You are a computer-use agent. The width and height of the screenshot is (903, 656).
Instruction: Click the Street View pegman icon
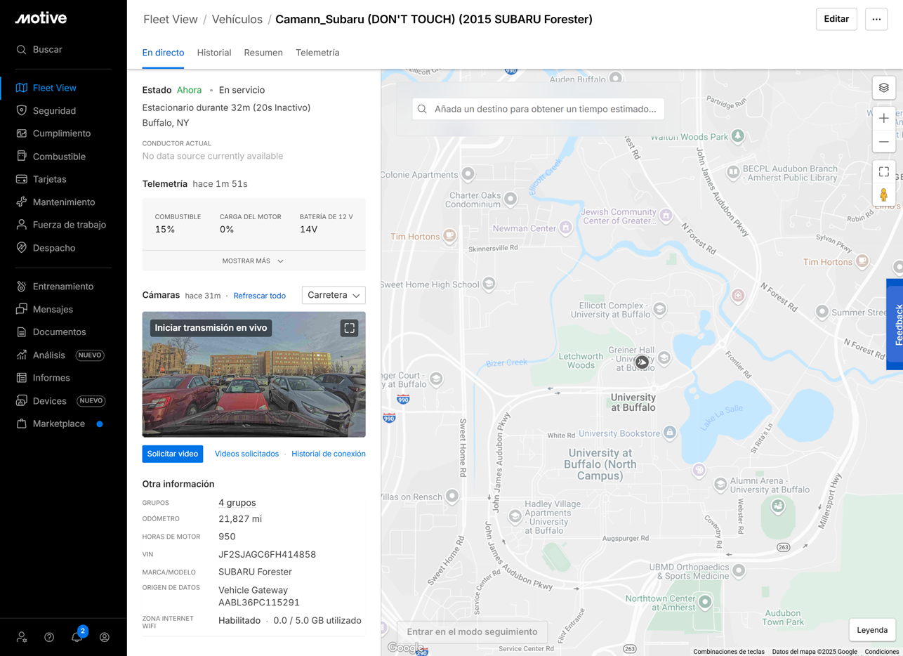883,195
